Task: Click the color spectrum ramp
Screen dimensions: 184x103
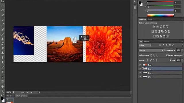Action: [161, 15]
